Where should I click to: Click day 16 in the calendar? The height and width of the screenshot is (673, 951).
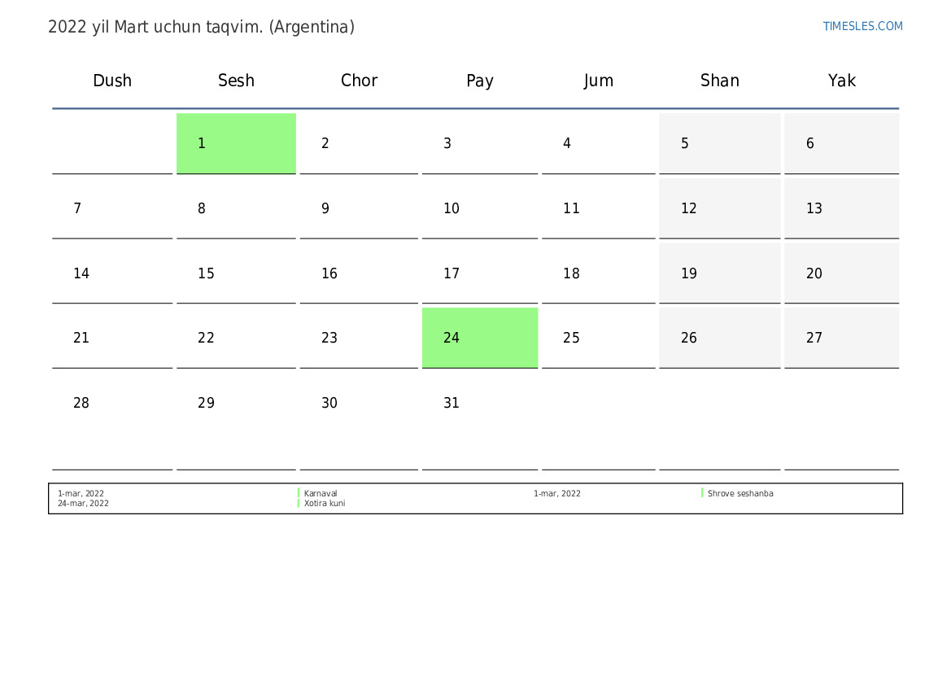(x=359, y=273)
